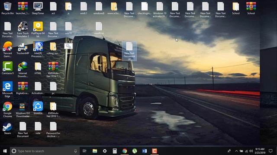Open uTorrent from the taskbar
The image size is (277, 155).
click(135, 151)
